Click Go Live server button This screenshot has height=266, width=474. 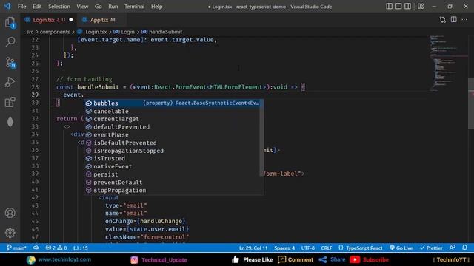(401, 248)
